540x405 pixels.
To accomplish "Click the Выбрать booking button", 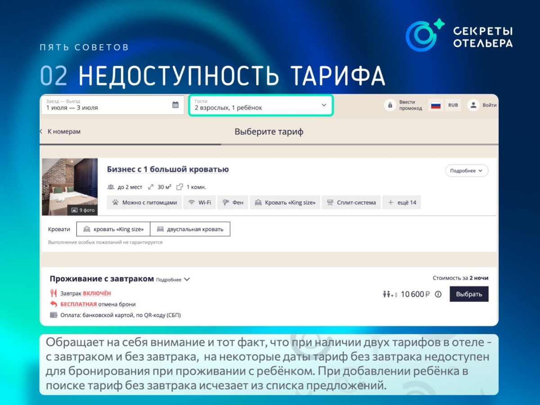I will [469, 294].
